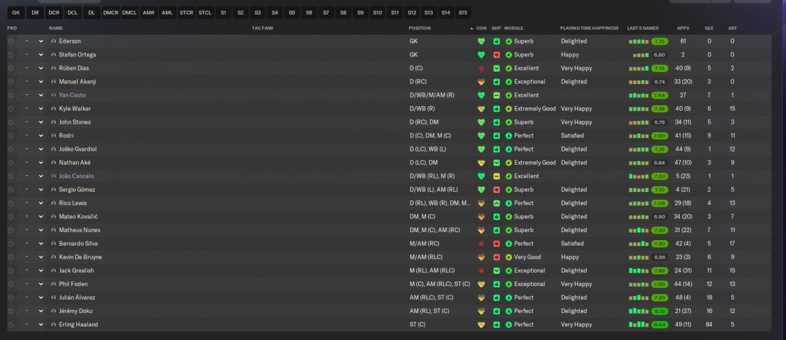Toggle the picked checkmark for Erling Haaland

[x=10, y=324]
